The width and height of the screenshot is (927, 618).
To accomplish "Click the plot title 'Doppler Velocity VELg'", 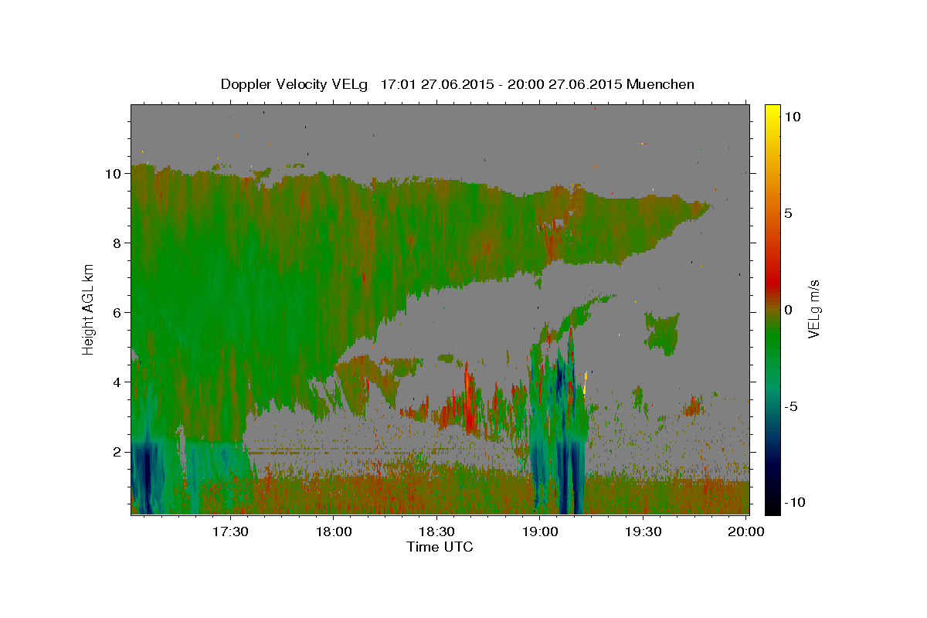I will (294, 84).
